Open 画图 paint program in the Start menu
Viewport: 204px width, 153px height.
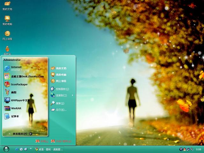pos(11,92)
